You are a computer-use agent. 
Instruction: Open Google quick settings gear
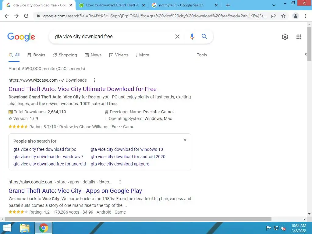285,37
